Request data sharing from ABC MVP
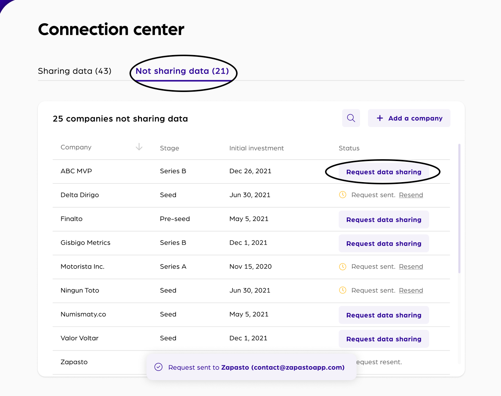Image resolution: width=501 pixels, height=396 pixels. tap(383, 172)
